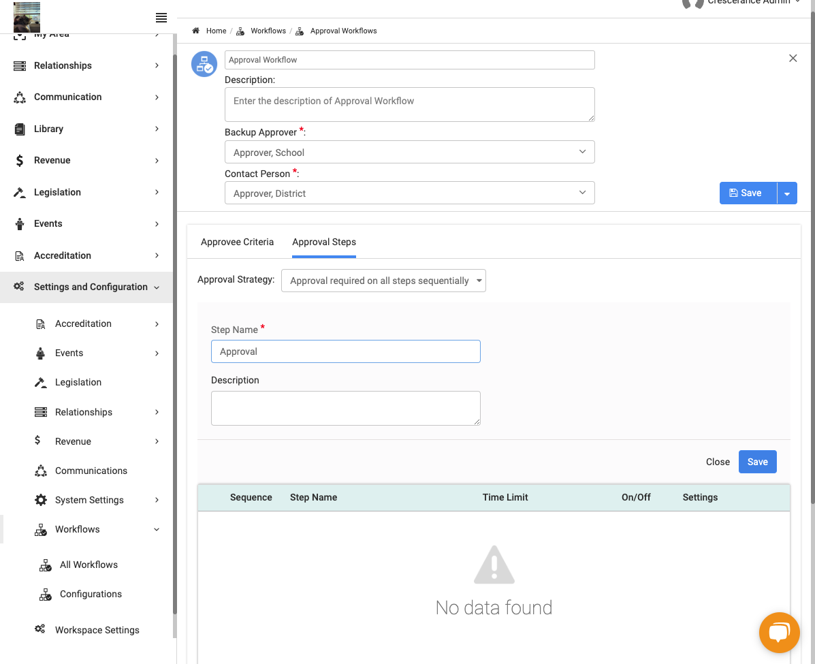Save the approval step
The image size is (815, 664).
[x=757, y=462]
